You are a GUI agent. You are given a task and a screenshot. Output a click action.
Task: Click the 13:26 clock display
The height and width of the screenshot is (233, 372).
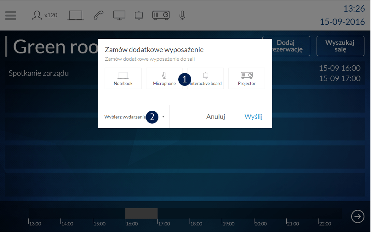(354, 9)
